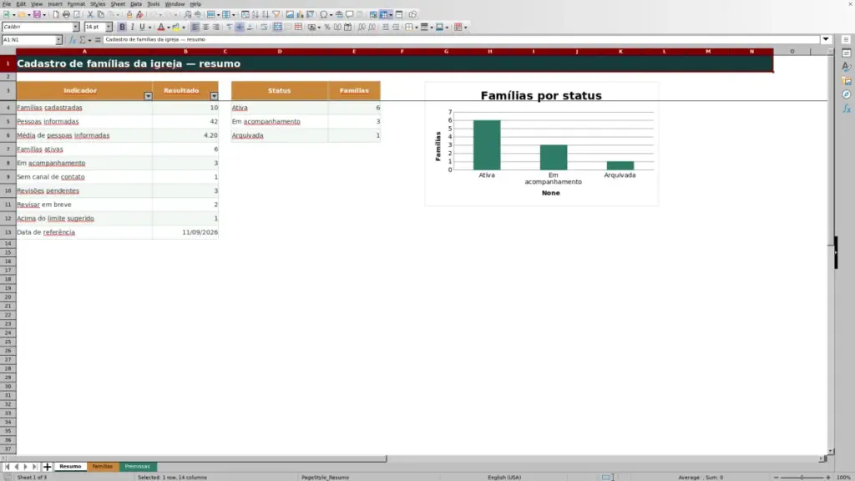Click the Print icon in the toolbar

(x=66, y=15)
